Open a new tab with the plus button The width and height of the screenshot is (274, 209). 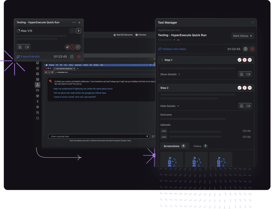(78, 69)
